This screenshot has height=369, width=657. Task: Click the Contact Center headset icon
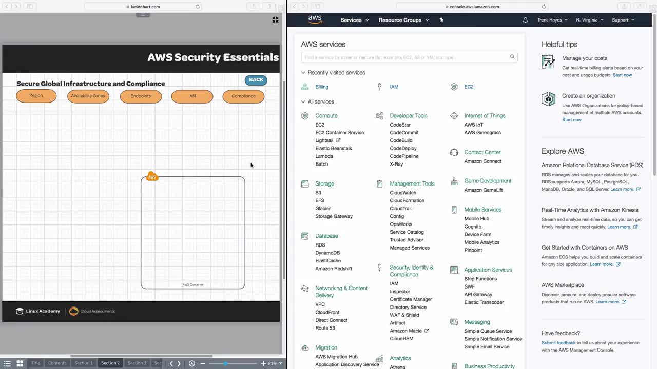pos(454,152)
